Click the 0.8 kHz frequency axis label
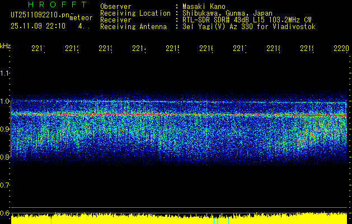 point(4,157)
